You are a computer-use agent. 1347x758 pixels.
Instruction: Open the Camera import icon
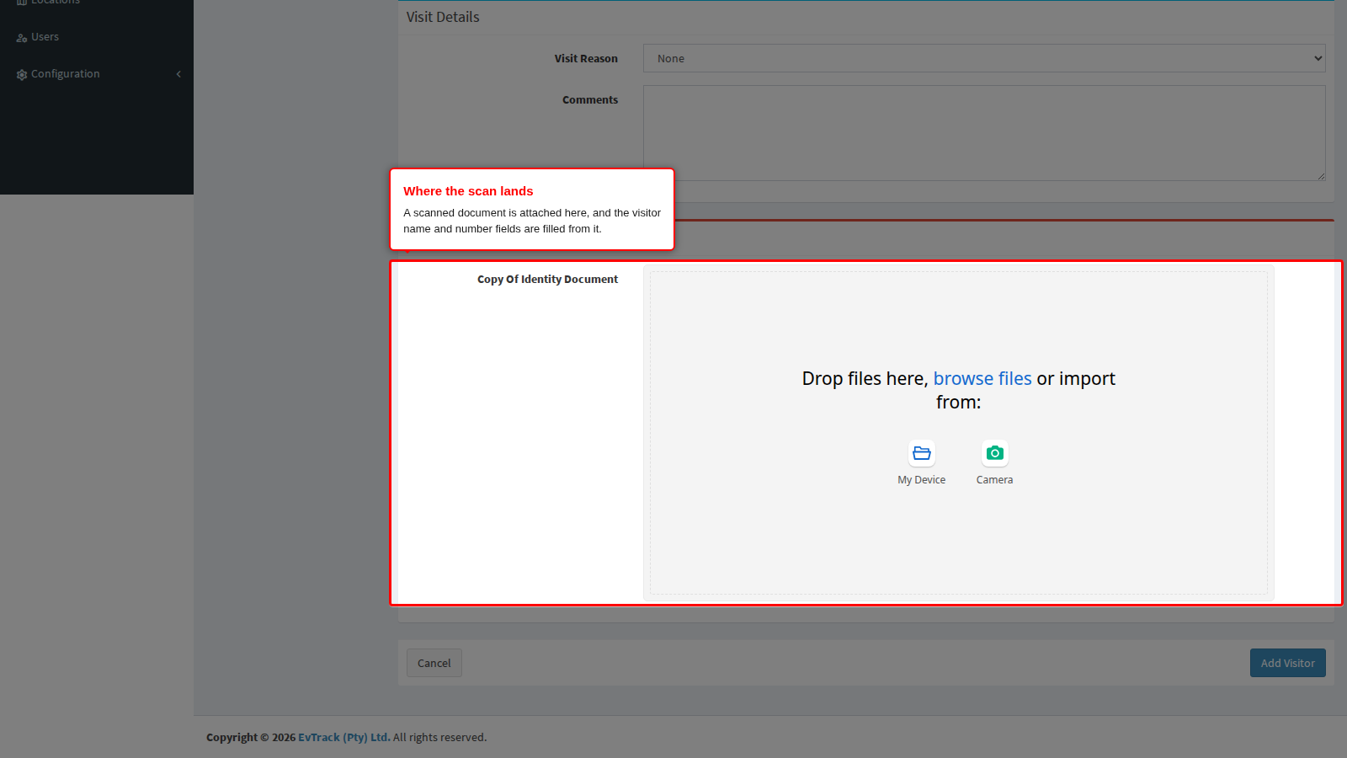pos(995,453)
